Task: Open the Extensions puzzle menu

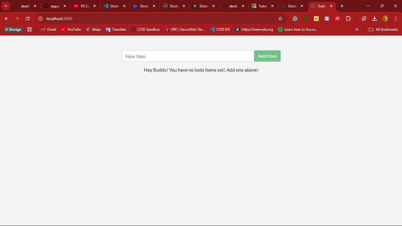Action: [348, 18]
